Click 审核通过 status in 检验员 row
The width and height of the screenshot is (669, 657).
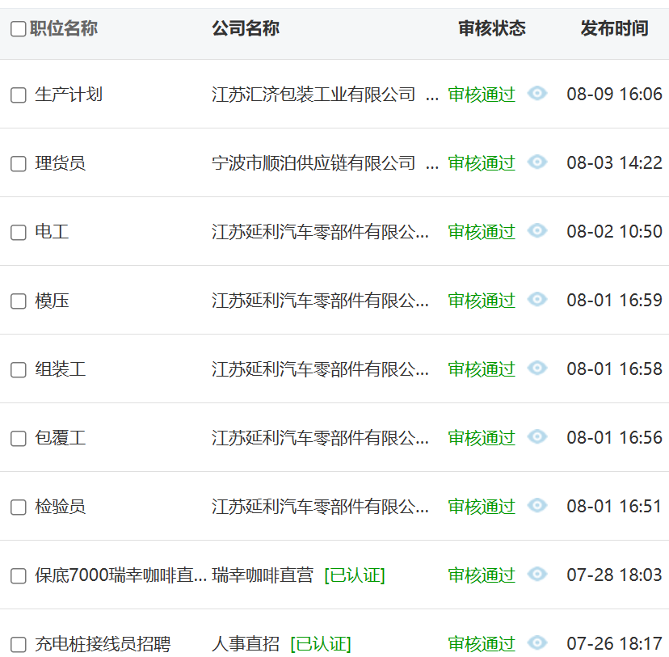click(x=482, y=507)
